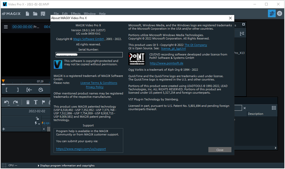Maximize the Video Pro X window
Image resolution: width=285 pixels, height=169 pixels.
pos(266,4)
